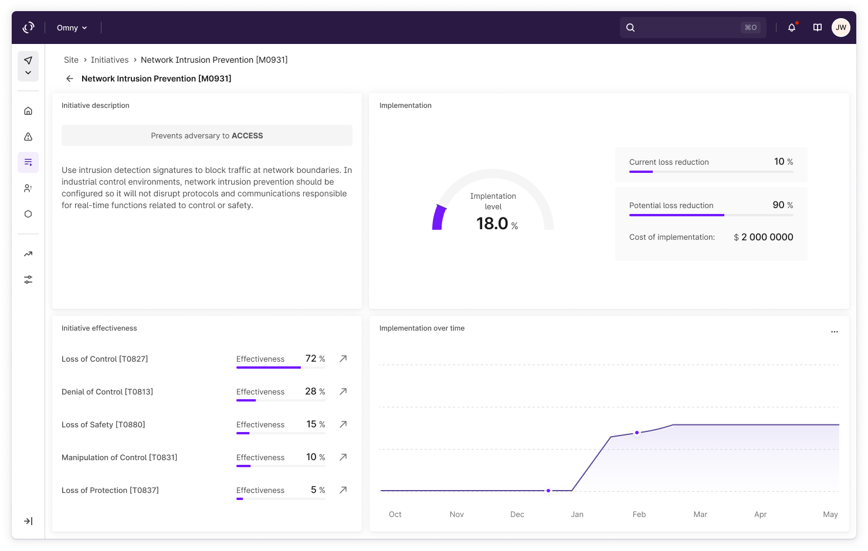
Task: Open Loss of Safety [T0880] arrow link
Action: point(343,424)
